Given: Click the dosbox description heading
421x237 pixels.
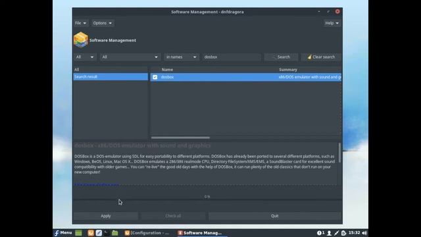Looking at the screenshot, I should [x=143, y=145].
